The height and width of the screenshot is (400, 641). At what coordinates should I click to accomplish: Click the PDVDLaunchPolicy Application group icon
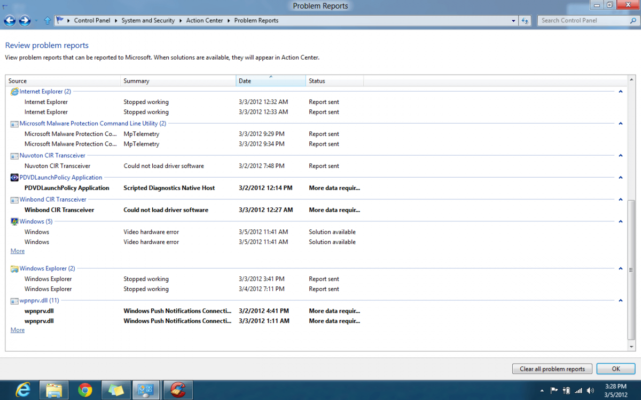[14, 178]
